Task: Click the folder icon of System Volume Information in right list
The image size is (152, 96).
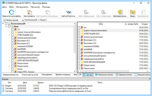Action: click(82, 30)
